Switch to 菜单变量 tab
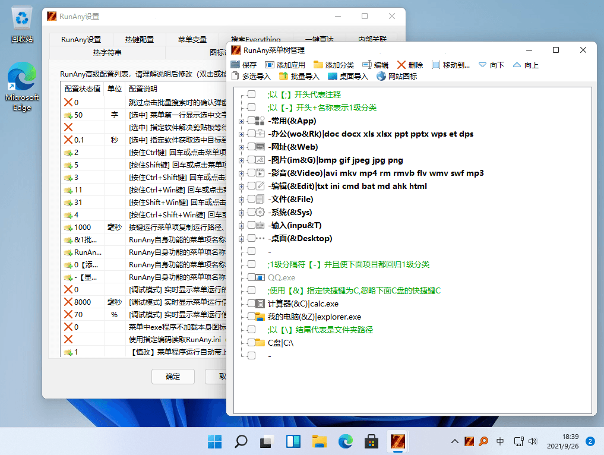Image resolution: width=604 pixels, height=455 pixels. [192, 39]
